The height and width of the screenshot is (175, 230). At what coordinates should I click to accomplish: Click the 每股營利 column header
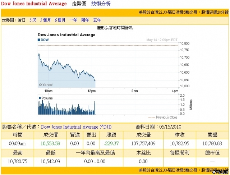click(180, 153)
